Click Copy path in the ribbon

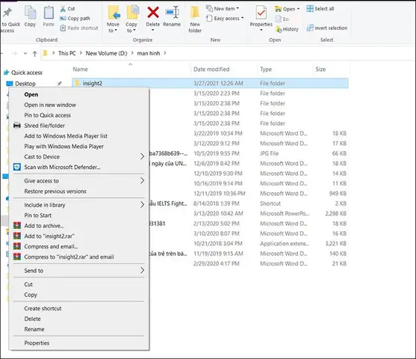click(x=75, y=19)
